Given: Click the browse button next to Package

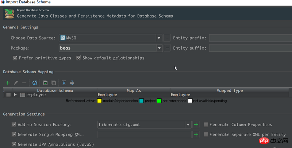Looking at the screenshot, I should tap(167, 48).
